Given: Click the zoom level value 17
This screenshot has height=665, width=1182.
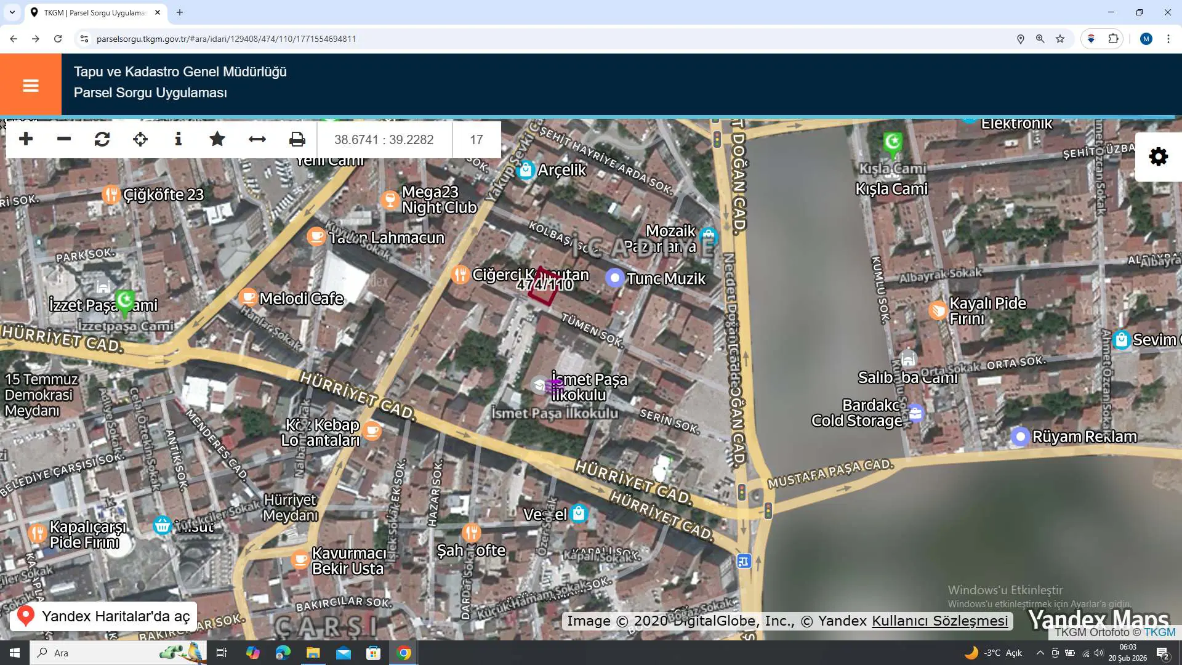Looking at the screenshot, I should click(476, 140).
